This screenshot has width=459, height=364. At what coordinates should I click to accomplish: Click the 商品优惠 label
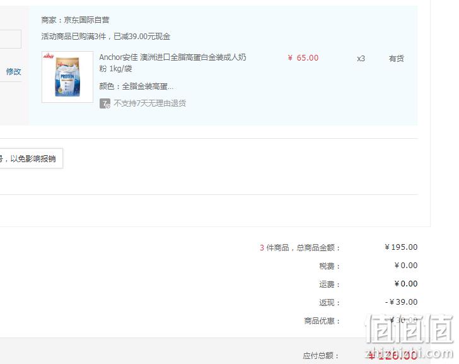point(322,321)
